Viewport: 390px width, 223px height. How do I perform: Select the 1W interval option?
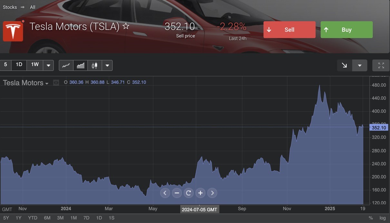[35, 65]
